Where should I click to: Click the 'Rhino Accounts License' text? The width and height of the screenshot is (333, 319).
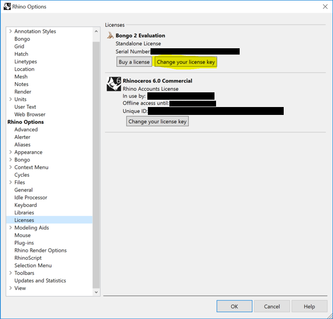click(x=151, y=89)
